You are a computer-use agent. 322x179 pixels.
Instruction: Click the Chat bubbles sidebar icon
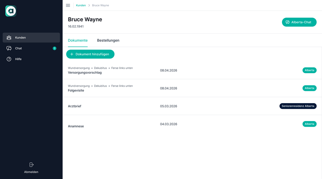click(x=9, y=48)
